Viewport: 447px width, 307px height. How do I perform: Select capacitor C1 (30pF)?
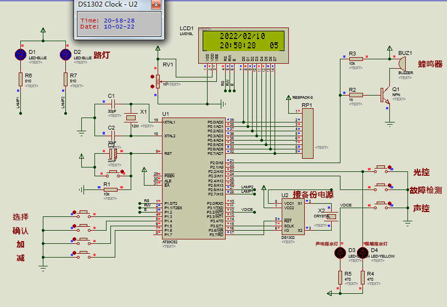(113, 104)
